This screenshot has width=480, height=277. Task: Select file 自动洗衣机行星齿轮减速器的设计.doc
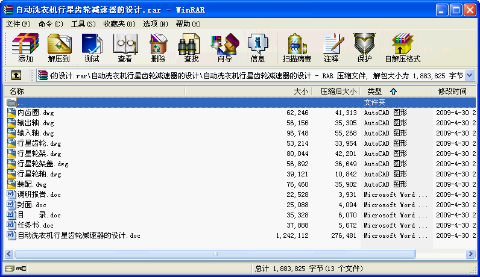click(79, 235)
